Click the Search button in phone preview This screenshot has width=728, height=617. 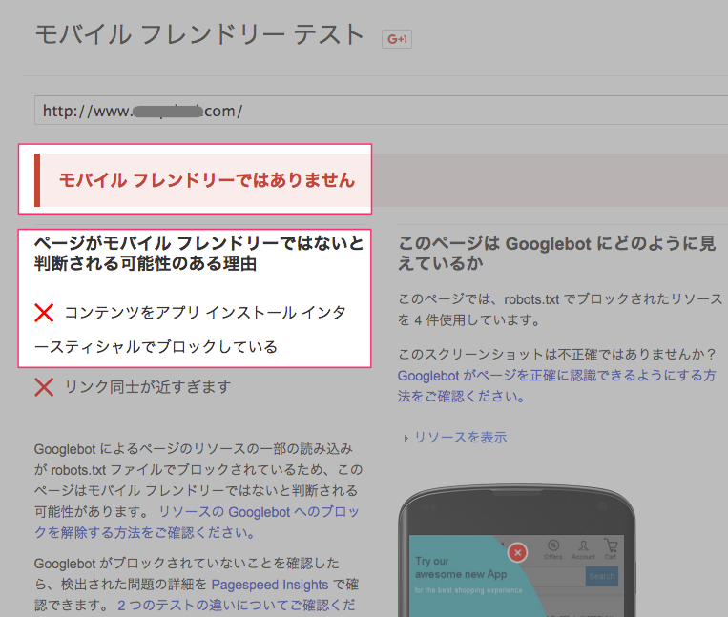[602, 576]
